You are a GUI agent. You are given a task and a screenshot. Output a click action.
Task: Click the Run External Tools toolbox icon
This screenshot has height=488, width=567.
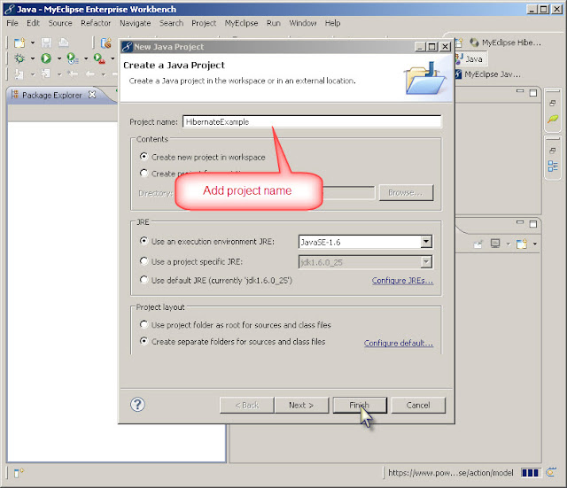pyautogui.click(x=99, y=58)
